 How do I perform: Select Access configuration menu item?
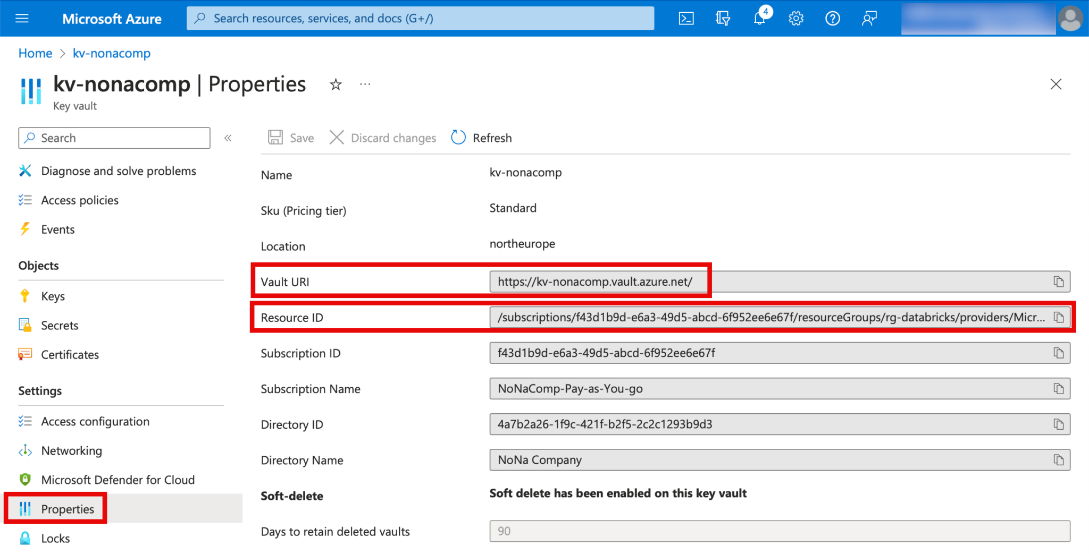click(95, 421)
